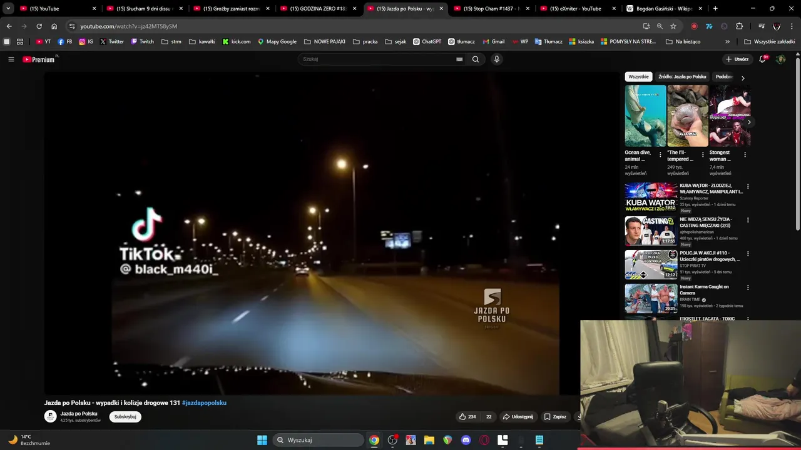Install app icon in the address bar

click(646, 26)
